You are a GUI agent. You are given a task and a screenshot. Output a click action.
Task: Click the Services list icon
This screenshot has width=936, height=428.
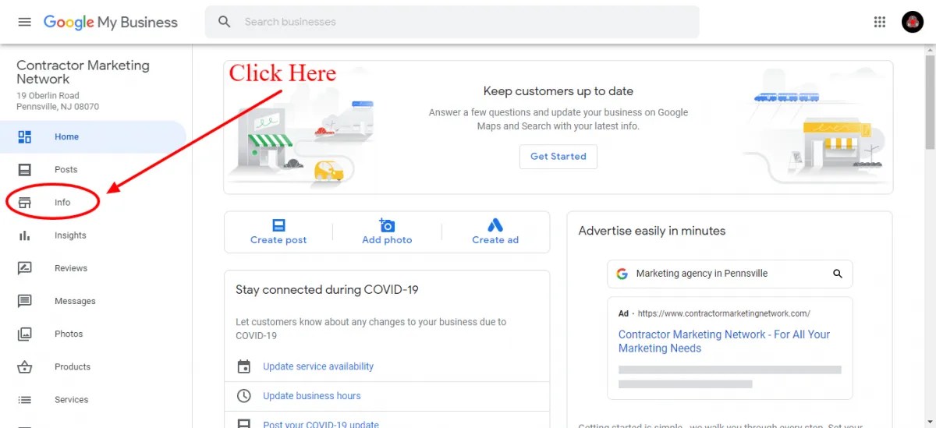pos(25,400)
